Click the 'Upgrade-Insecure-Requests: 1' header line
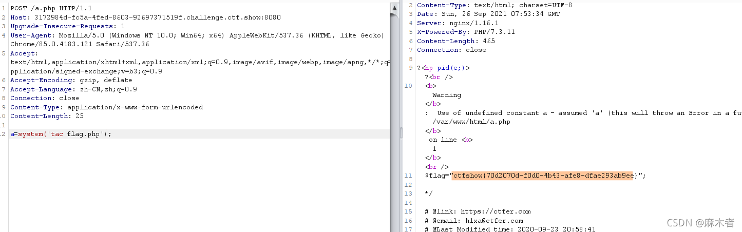 point(67,26)
